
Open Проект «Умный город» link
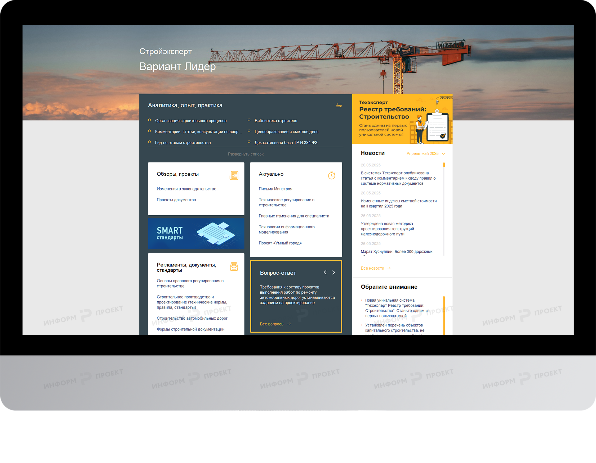point(280,243)
